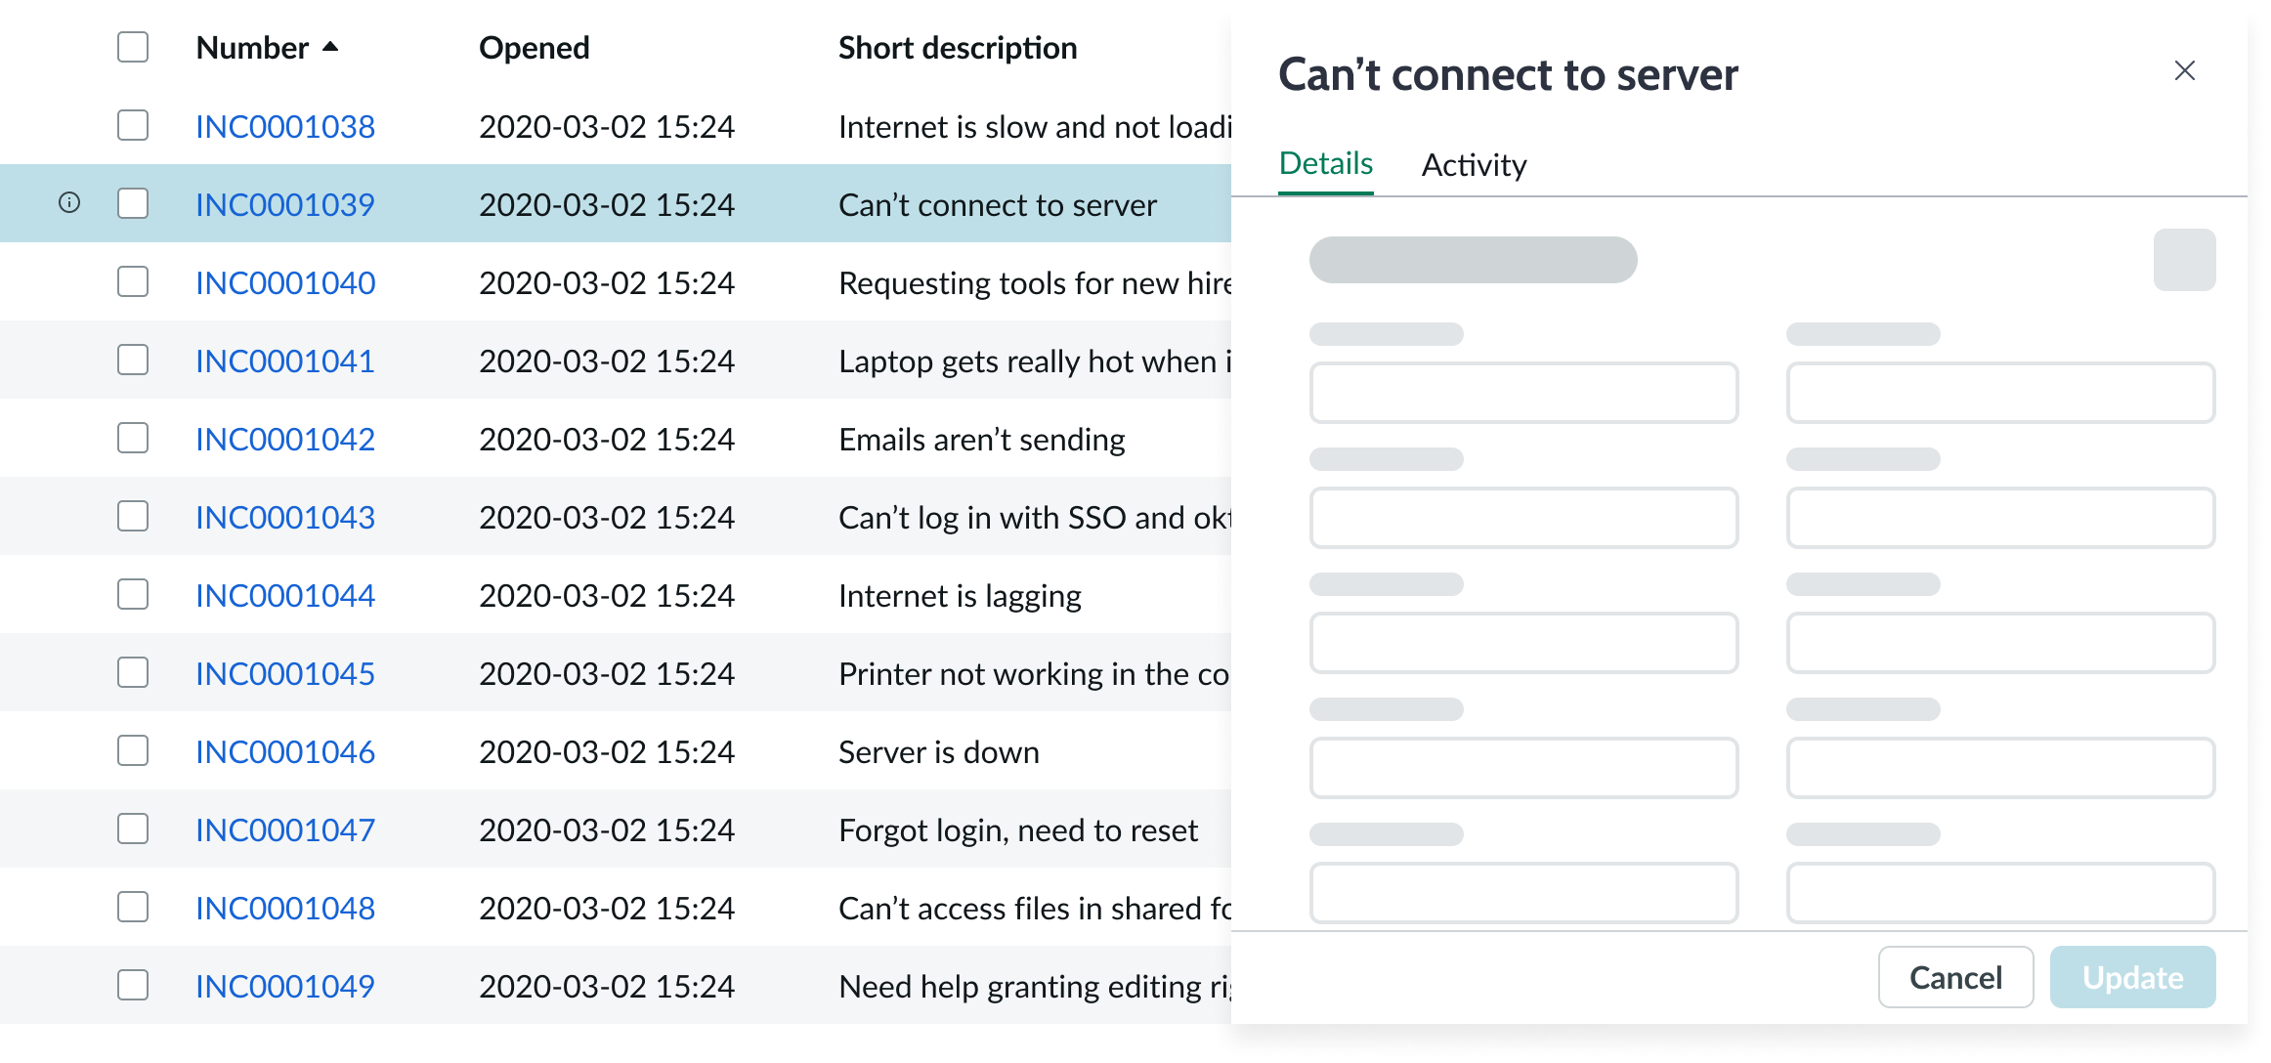Image resolution: width=2271 pixels, height=1063 pixels.
Task: Click the first right-column input field
Action: coord(1999,393)
